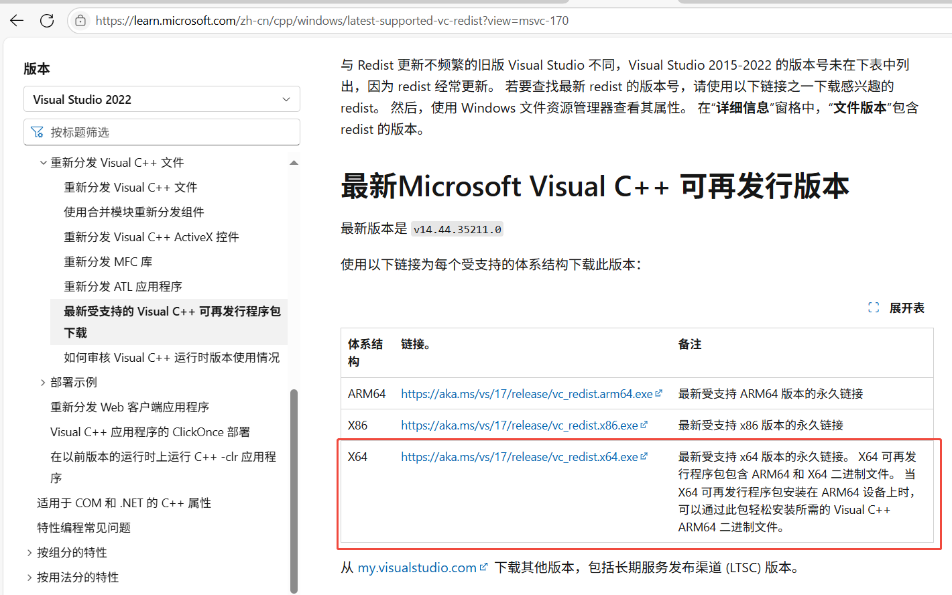Open 如何审核 Visual C++ 运行时版本使用情况

pyautogui.click(x=172, y=358)
